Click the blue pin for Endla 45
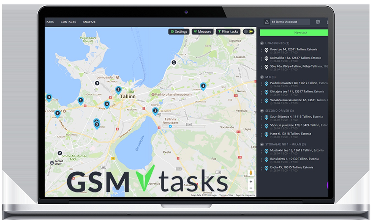 (x=266, y=168)
